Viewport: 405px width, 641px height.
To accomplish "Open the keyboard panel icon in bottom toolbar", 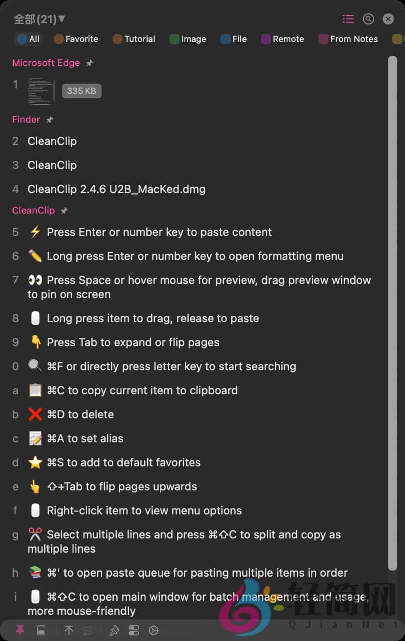I will 41,630.
